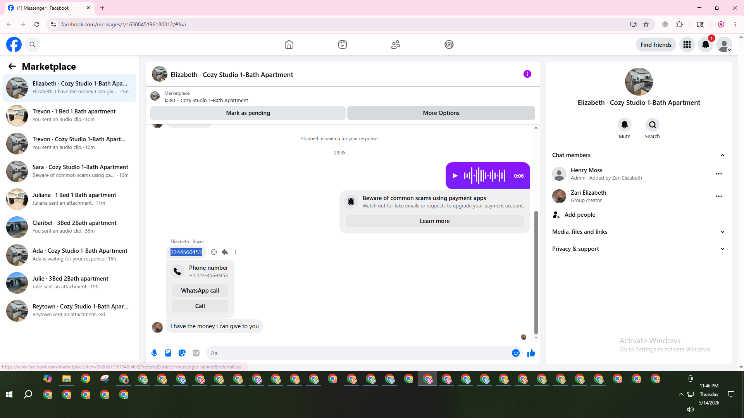Open Chrome extensions puzzle icon
The height and width of the screenshot is (418, 744).
tap(679, 24)
